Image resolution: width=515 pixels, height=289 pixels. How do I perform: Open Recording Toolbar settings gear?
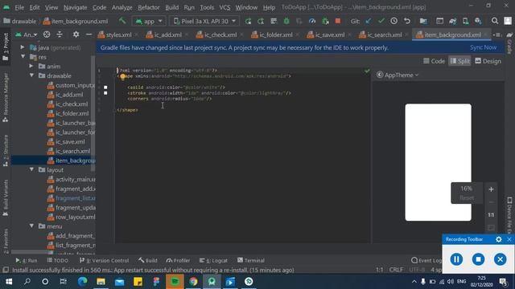tap(499, 239)
